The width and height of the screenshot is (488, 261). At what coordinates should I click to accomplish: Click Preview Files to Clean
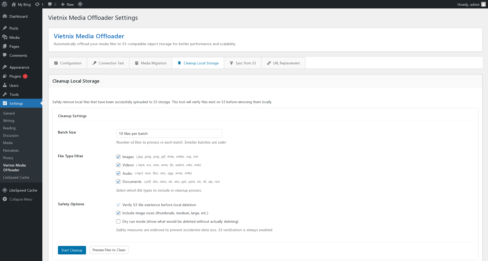coord(109,250)
